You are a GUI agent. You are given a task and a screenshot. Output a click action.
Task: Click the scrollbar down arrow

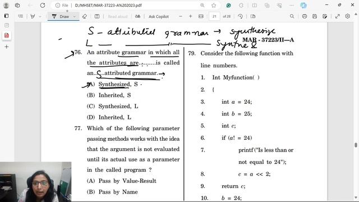point(356,198)
